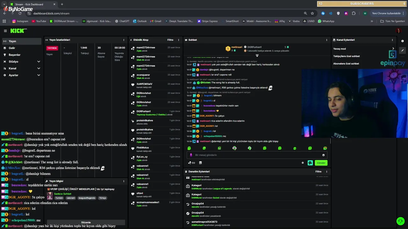Open the hamburger menu beside Kick logo
Image resolution: width=408 pixels, height=229 pixels.
(x=5, y=31)
